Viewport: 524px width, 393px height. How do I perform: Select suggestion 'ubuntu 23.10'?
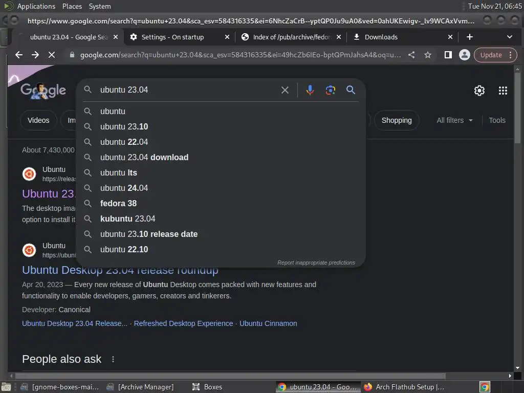(221, 127)
